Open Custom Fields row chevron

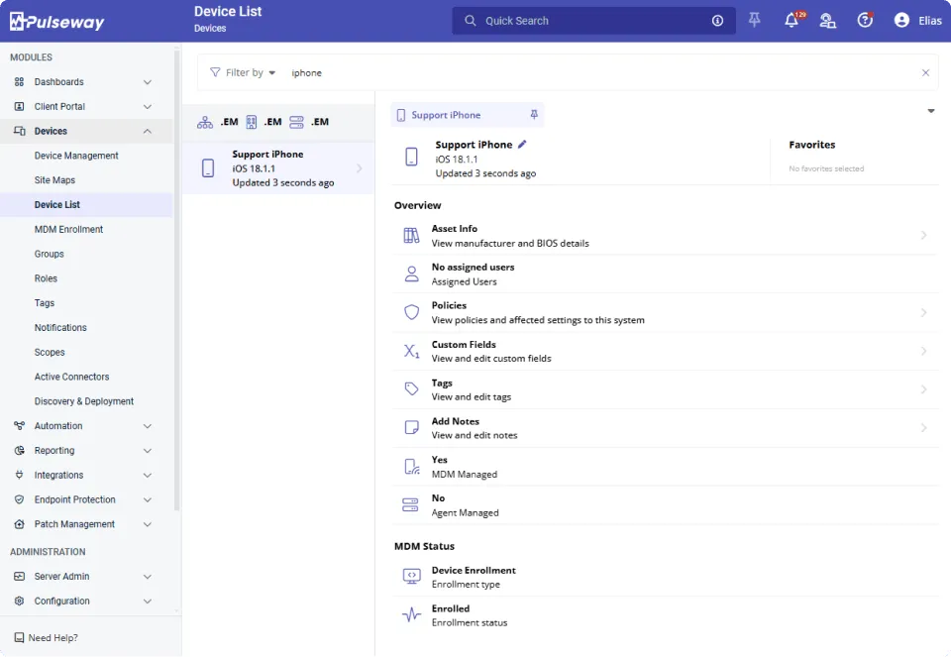(923, 351)
